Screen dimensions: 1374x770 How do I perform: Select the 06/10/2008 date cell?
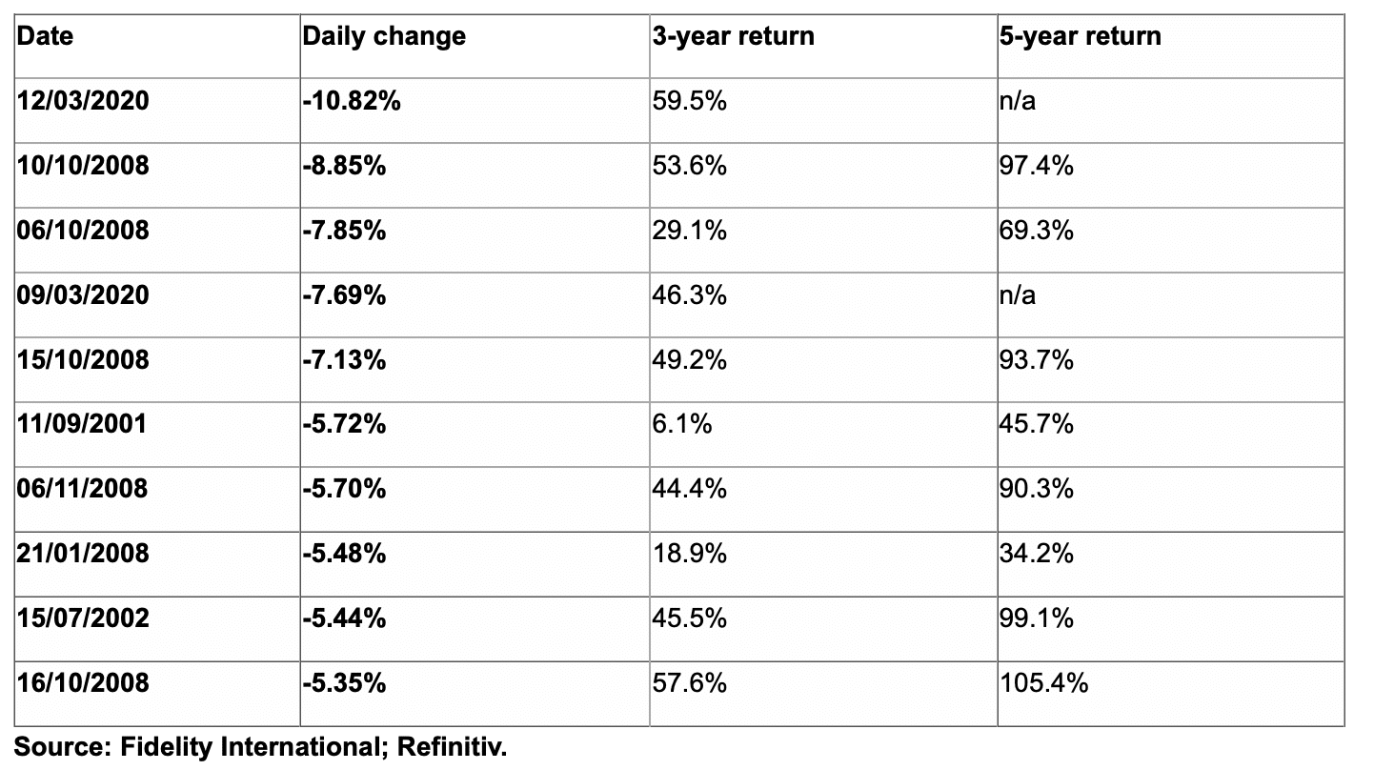157,239
